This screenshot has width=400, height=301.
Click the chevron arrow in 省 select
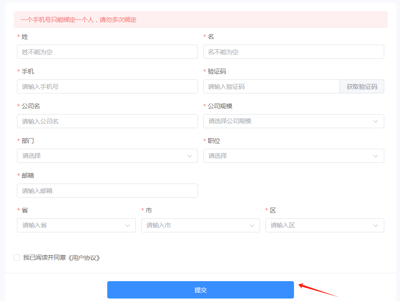pyautogui.click(x=128, y=225)
